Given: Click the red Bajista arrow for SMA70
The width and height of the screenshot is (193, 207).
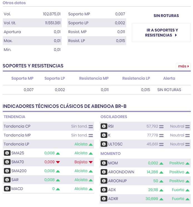Looking at the screenshot, I should [x=91, y=162].
